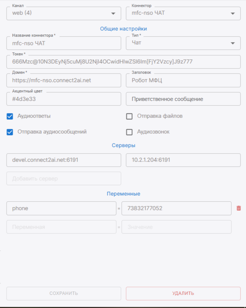The height and width of the screenshot is (308, 246).
Task: Uncheck Отправка аудиосообщений checkbox
Action: click(10, 132)
